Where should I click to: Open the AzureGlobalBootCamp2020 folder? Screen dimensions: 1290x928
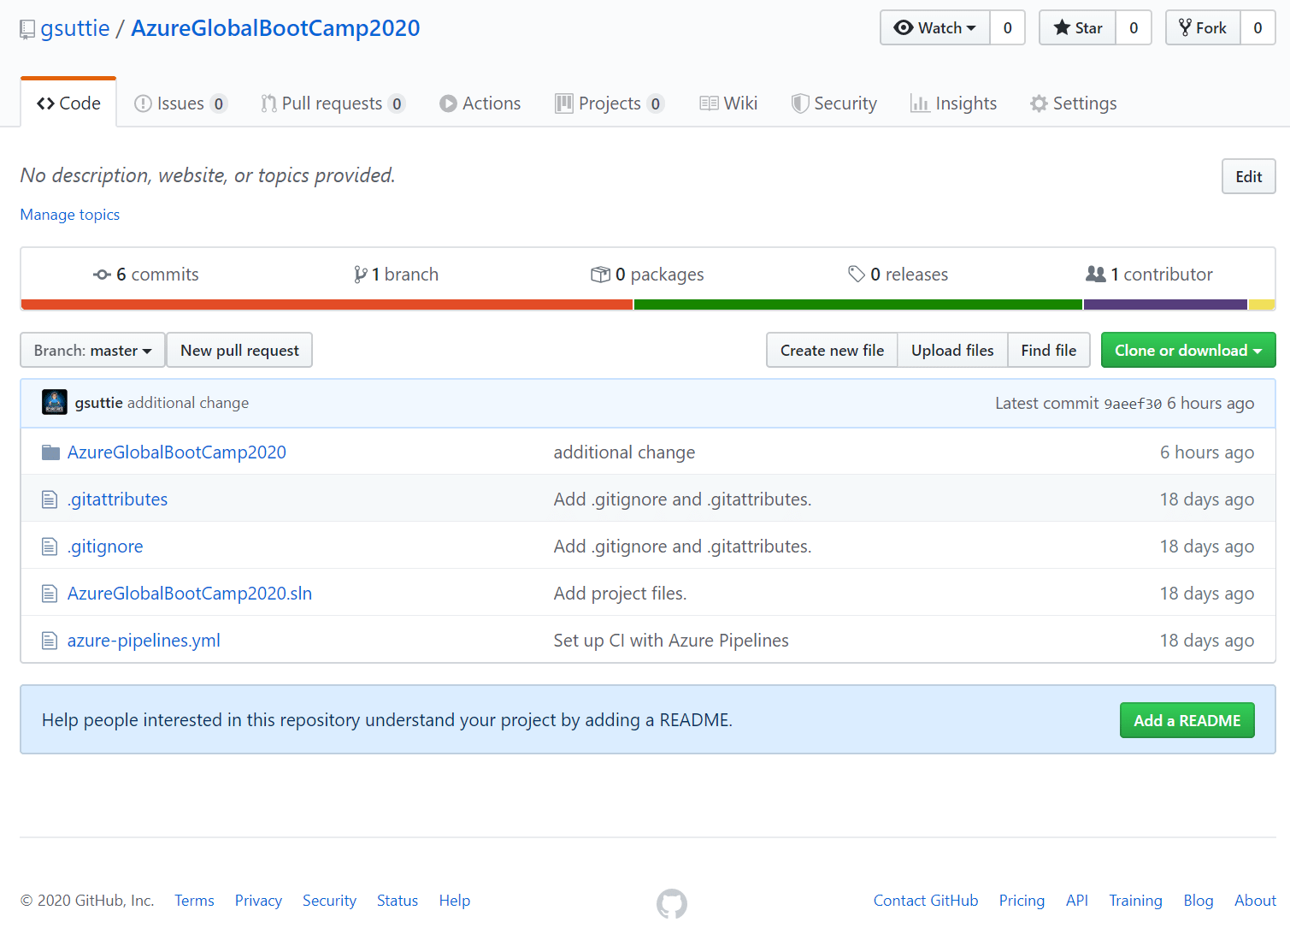177,452
